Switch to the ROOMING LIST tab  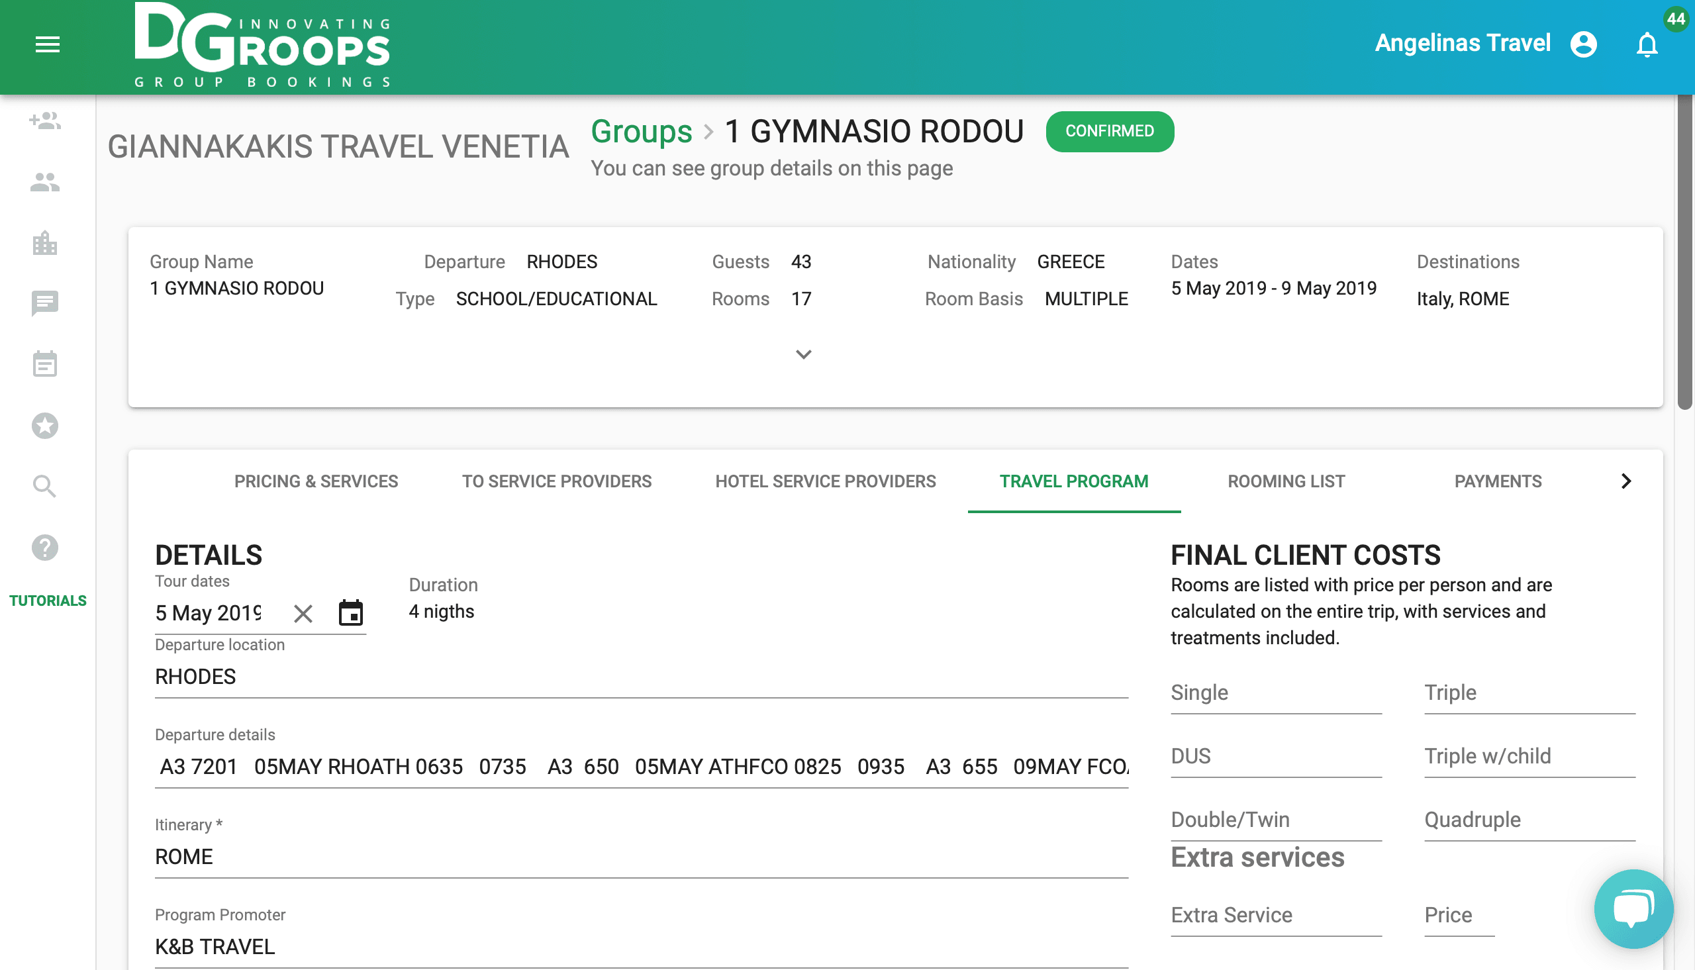tap(1285, 481)
